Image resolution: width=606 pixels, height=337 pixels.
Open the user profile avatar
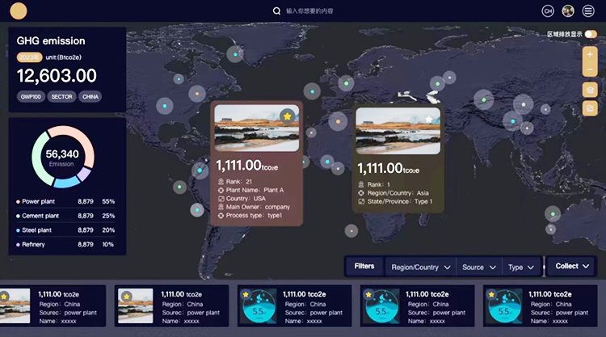(x=568, y=11)
